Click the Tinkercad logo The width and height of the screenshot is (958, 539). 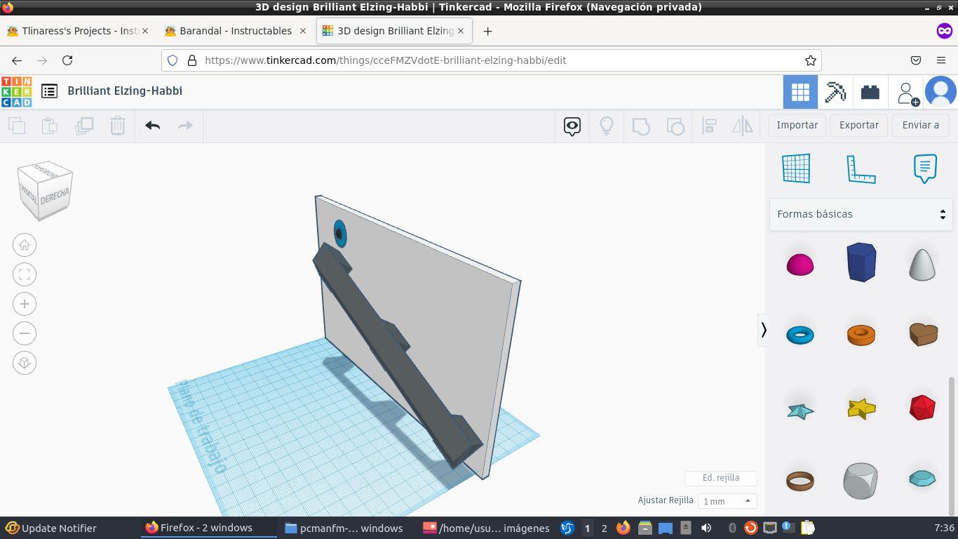pos(16,91)
